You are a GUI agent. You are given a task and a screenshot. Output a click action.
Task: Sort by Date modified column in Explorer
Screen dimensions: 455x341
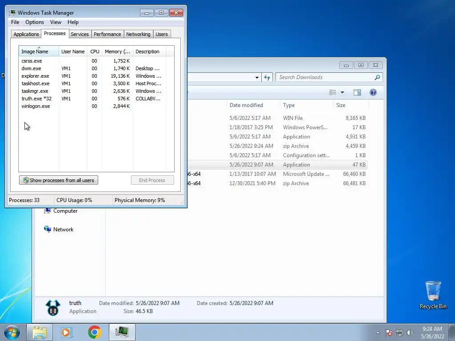pyautogui.click(x=253, y=105)
